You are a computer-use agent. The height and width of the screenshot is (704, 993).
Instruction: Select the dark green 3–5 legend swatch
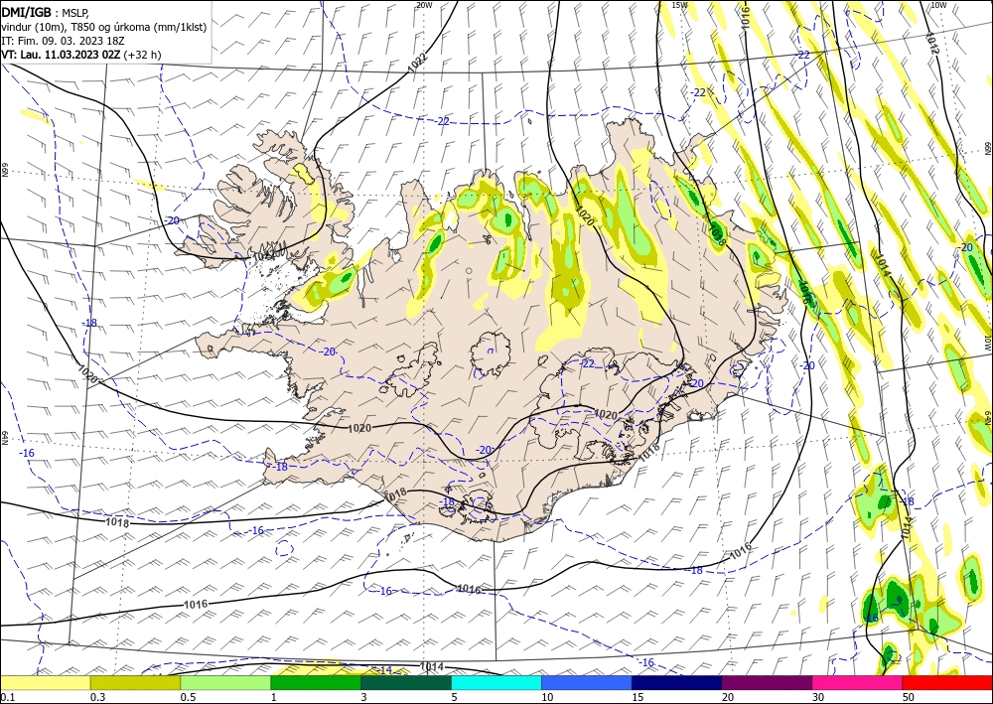[406, 683]
